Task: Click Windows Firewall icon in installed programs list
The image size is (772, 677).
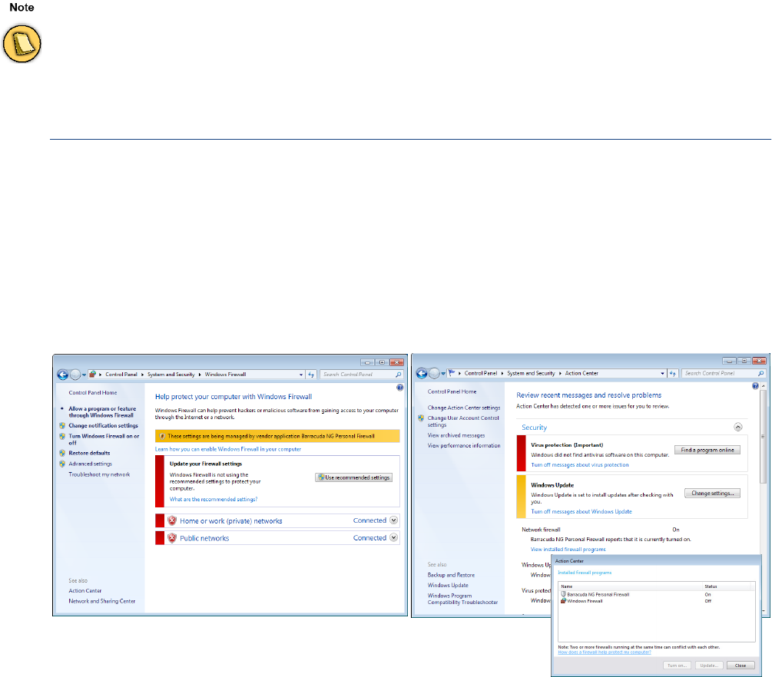Action: click(563, 601)
